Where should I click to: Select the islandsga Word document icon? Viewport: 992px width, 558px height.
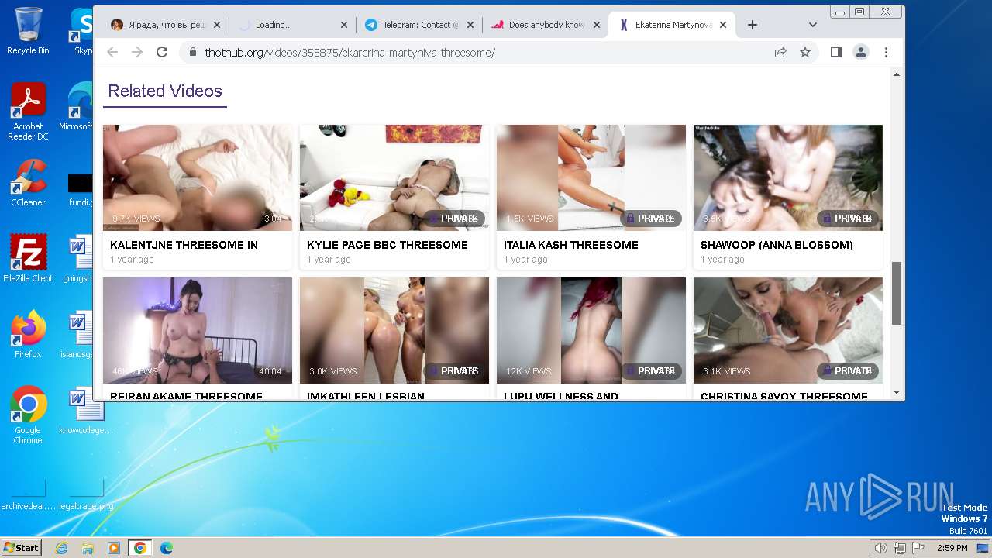(77, 335)
